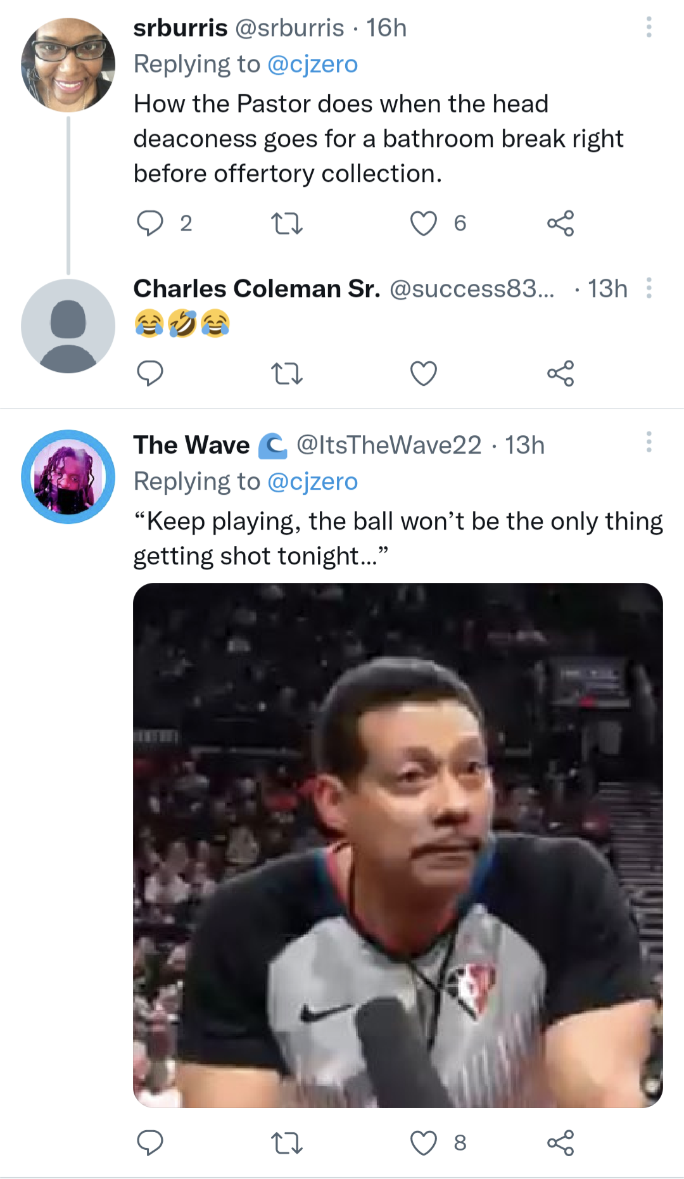Like The Wave's tweet with 8 likes
The height and width of the screenshot is (1179, 684).
pyautogui.click(x=424, y=1142)
